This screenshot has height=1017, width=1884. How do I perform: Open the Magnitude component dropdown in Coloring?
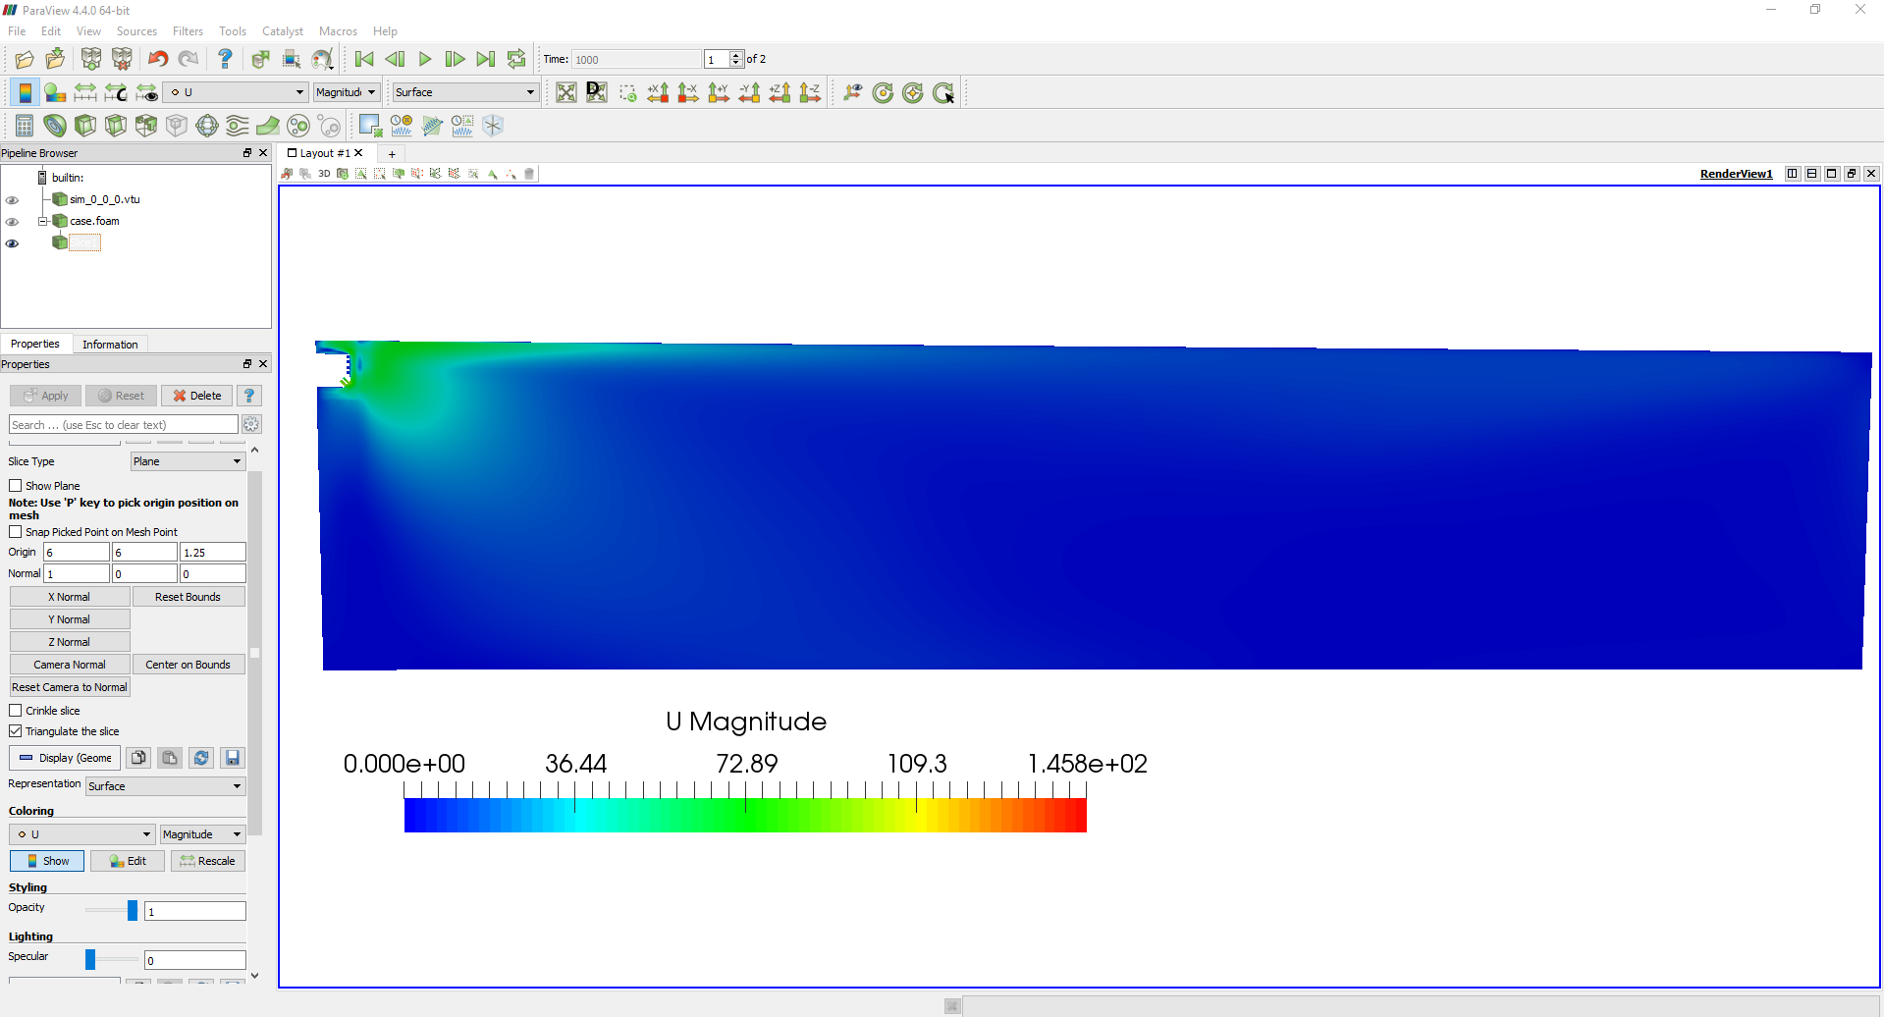click(202, 834)
